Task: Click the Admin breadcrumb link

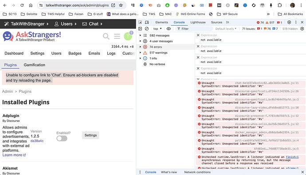Action: [8, 91]
